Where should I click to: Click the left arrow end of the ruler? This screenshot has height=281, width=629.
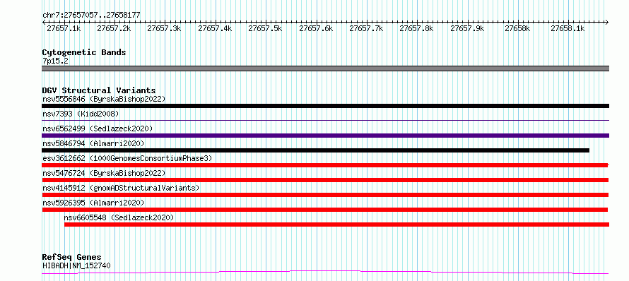[44, 22]
